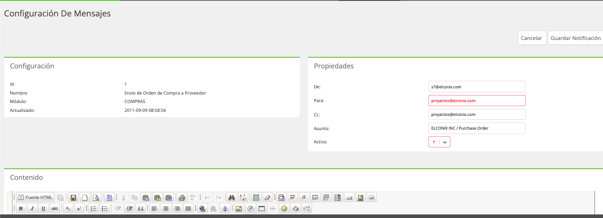Insert an image into content
This screenshot has height=218, width=603.
[239, 208]
